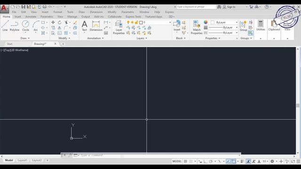Add new drawing tab with plus button

click(63, 44)
